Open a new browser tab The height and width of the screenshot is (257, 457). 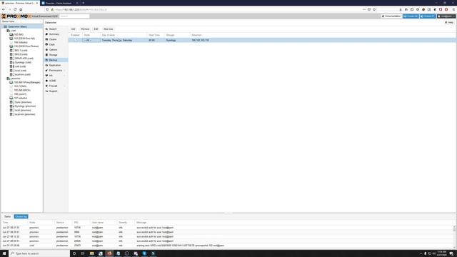coord(83,3)
